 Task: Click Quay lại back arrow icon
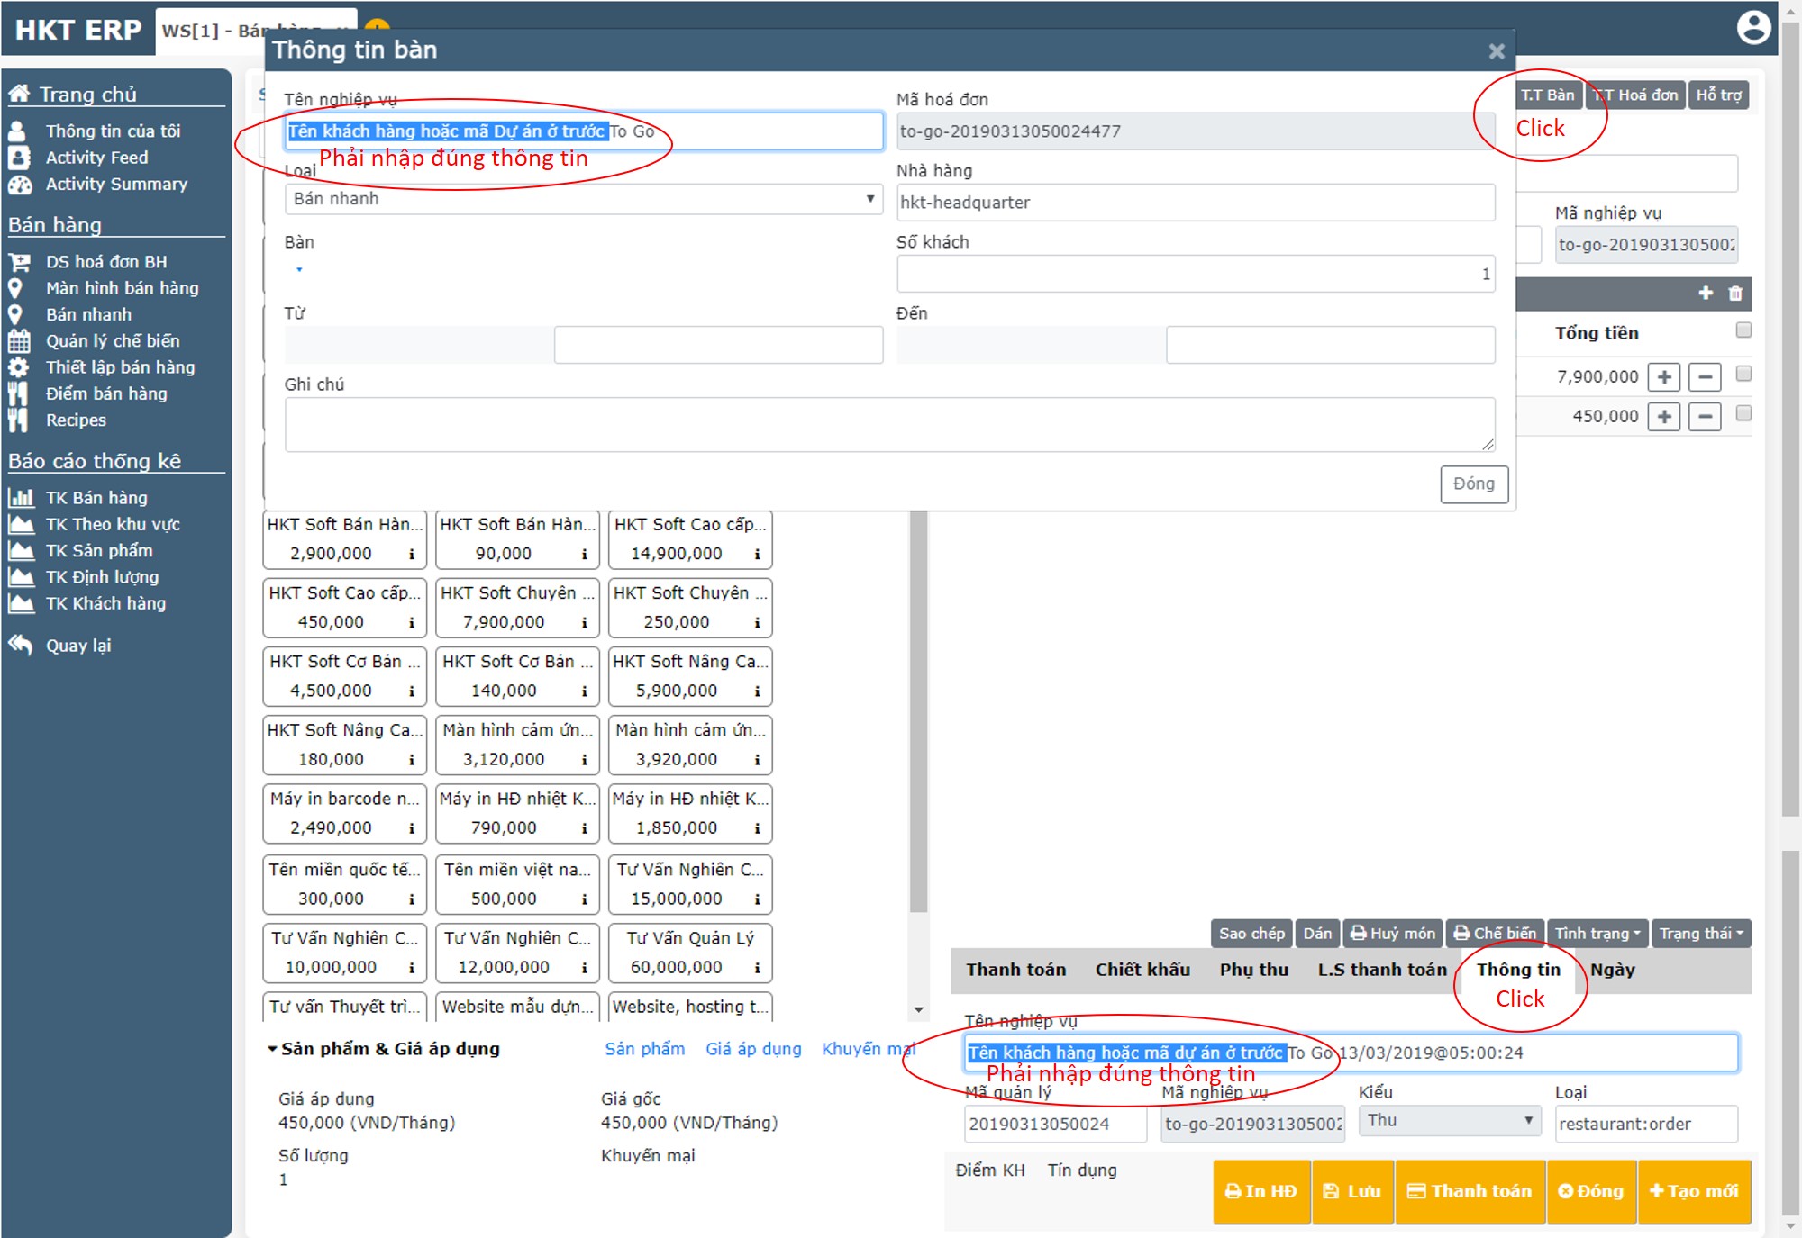pyautogui.click(x=20, y=645)
